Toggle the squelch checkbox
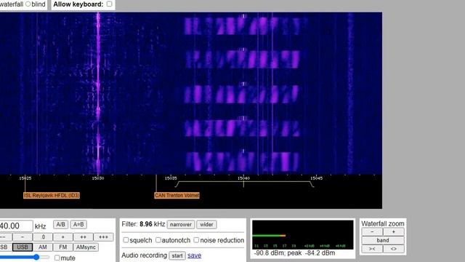 tap(126, 239)
